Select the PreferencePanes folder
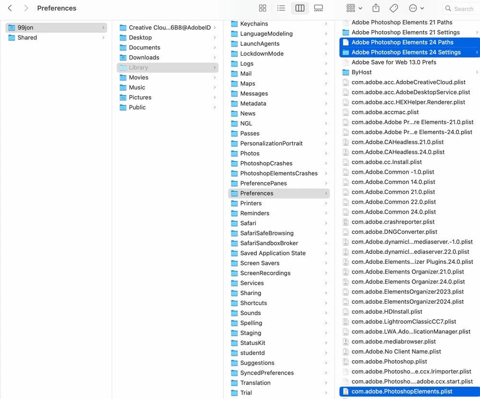The width and height of the screenshot is (480, 399). click(279, 183)
